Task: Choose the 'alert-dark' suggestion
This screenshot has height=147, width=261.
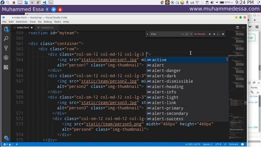Action: pyautogui.click(x=186, y=76)
